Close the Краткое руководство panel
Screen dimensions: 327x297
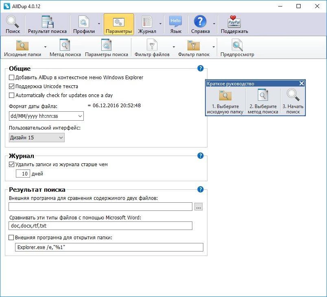pyautogui.click(x=301, y=84)
